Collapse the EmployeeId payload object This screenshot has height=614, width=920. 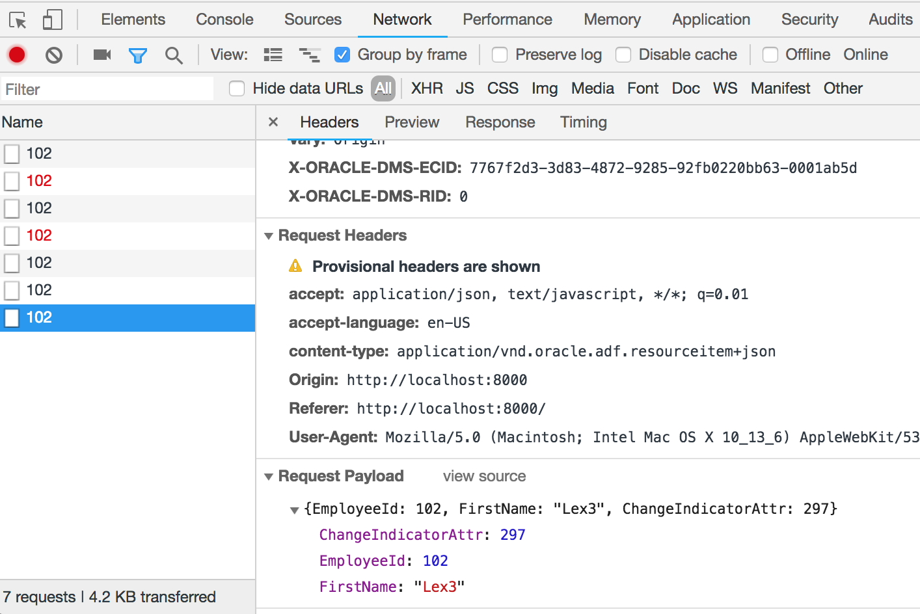[x=294, y=509]
